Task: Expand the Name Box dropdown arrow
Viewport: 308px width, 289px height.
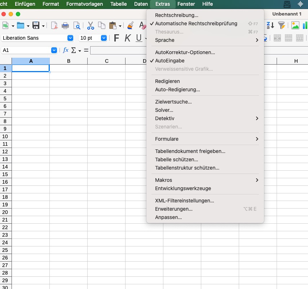Action: [54, 50]
